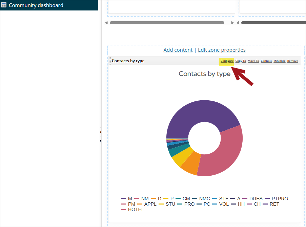Select Community dashboard in the sidebar
306x227 pixels.
(x=36, y=5)
